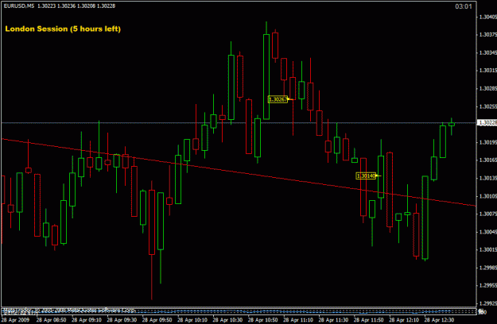
Task: Click the '28 Apr 10:10' time label
Action: coord(192,320)
